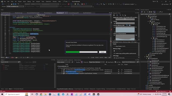Click the Diagnostic Tools zoom in icon
This screenshot has width=172, height=96.
pos(120,15)
